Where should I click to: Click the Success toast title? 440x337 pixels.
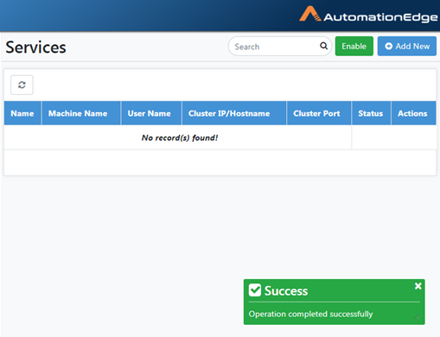pos(286,291)
